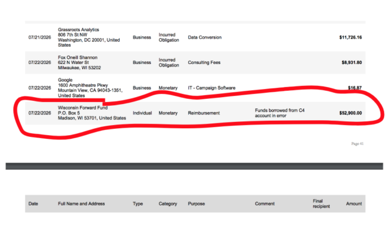Click the 'Type' column header
This screenshot has width=391, height=234.
138,204
